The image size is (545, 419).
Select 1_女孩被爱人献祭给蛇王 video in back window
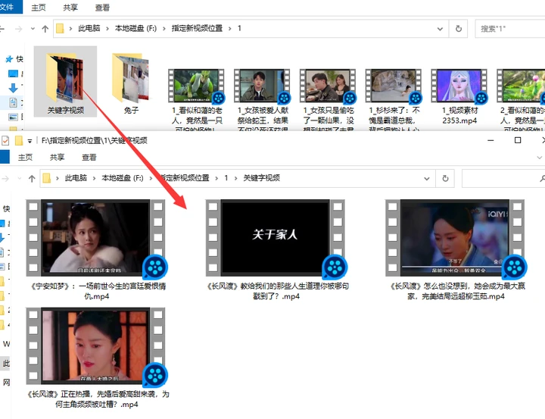point(263,99)
